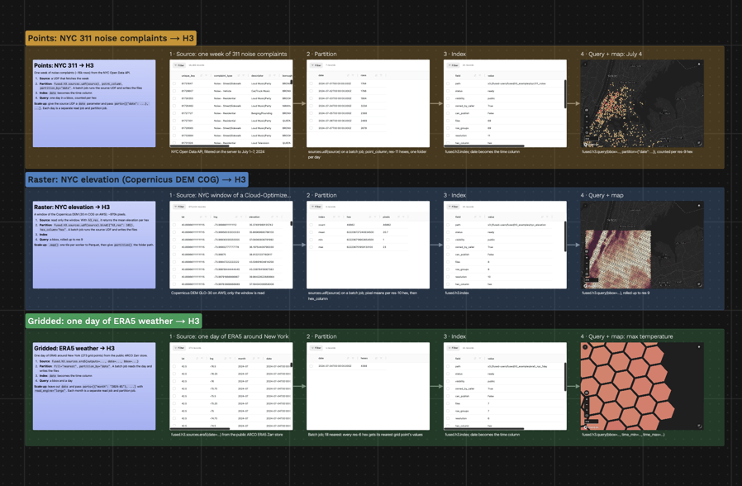The height and width of the screenshot is (486, 742).
Task: Open the unique_key column dropdown arrow
Action: point(207,76)
